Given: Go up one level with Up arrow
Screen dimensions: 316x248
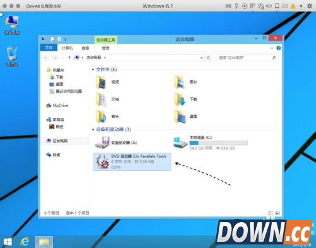Looking at the screenshot, I should click(x=69, y=57).
